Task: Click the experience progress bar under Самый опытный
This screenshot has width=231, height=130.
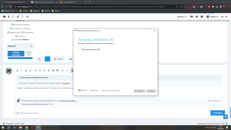Action: coord(21,58)
